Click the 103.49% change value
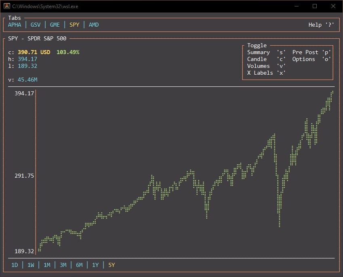The image size is (343, 277). [x=68, y=52]
